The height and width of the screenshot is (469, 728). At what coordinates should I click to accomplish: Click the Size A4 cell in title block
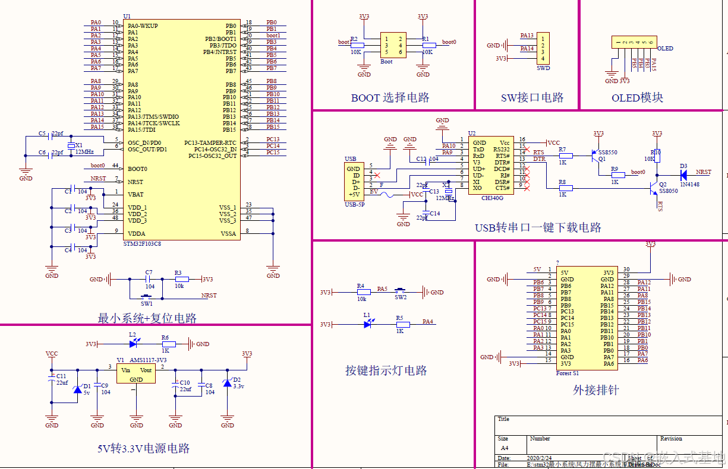click(x=511, y=444)
